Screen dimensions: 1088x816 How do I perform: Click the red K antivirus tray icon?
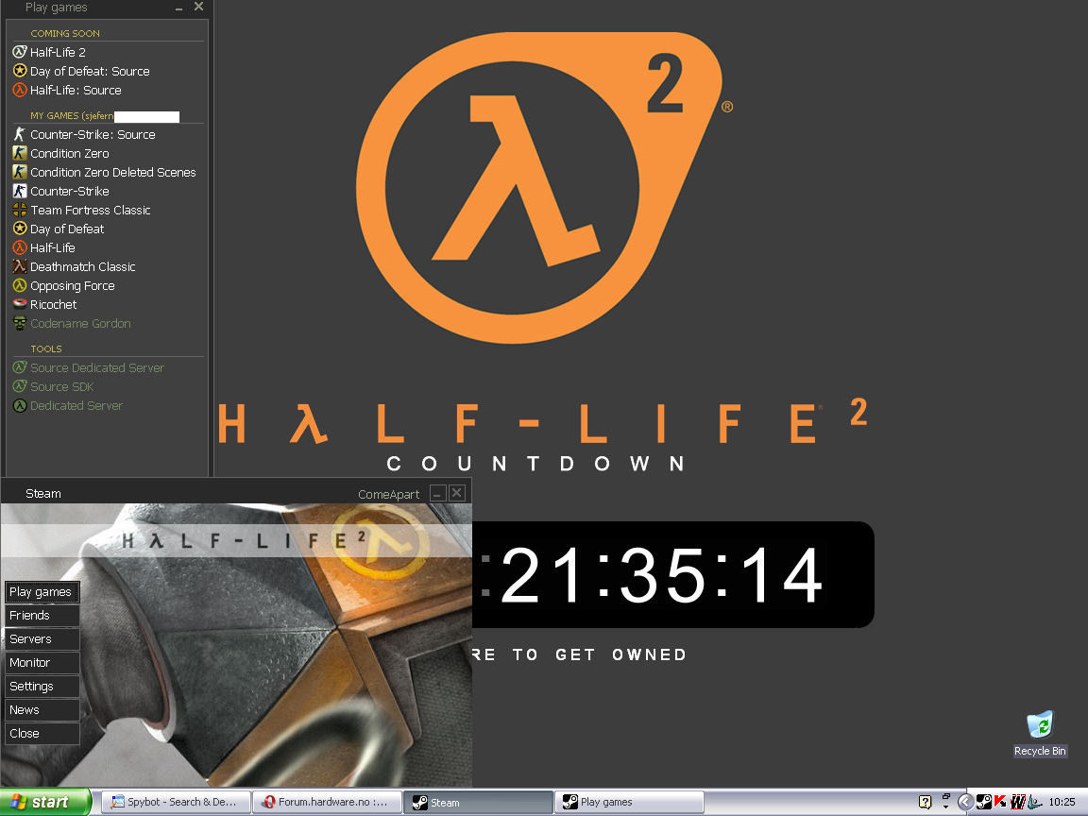pos(1000,802)
